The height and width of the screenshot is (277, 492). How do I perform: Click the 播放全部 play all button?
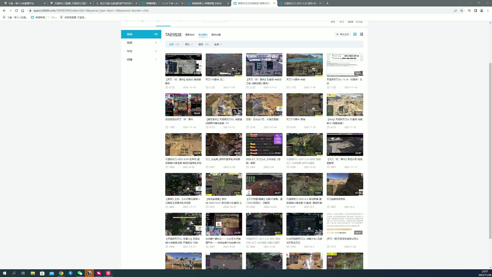coord(343,34)
